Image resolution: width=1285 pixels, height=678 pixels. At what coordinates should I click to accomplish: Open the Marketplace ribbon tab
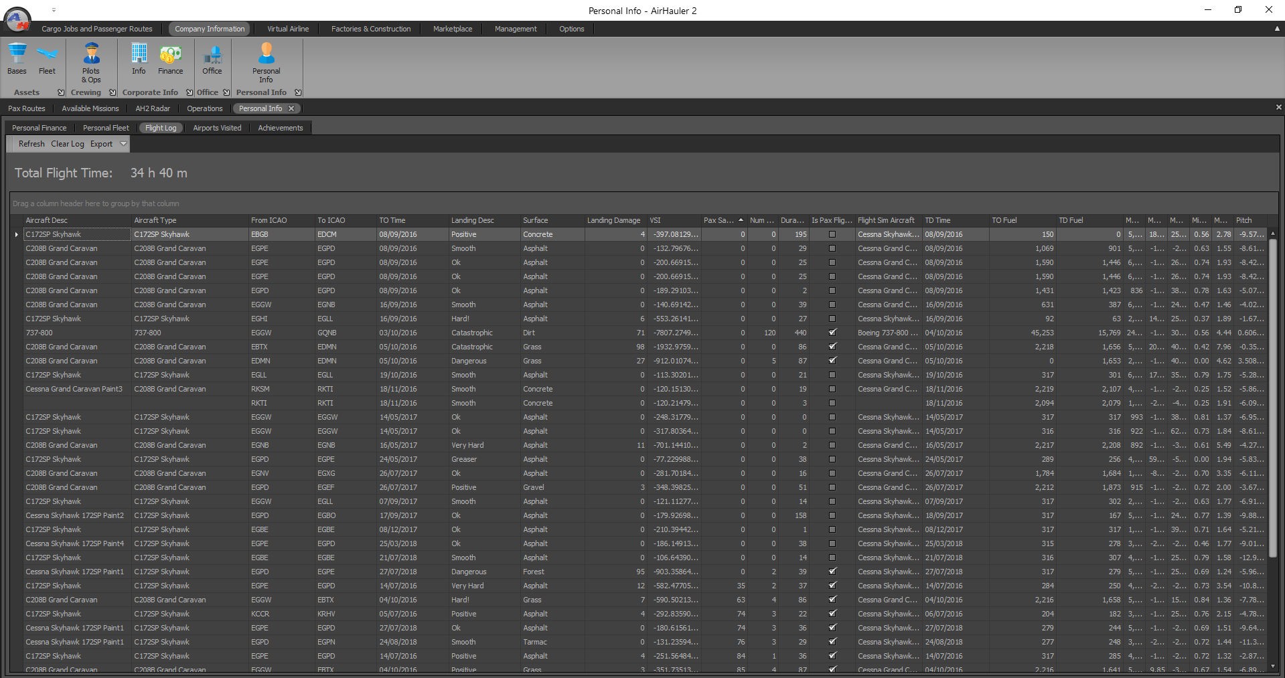click(x=452, y=29)
